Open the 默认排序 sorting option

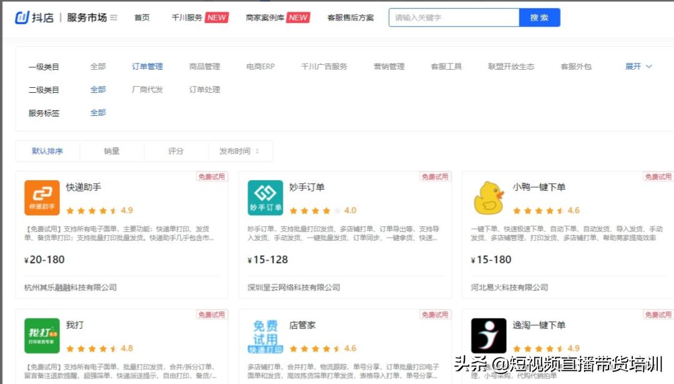tap(47, 150)
